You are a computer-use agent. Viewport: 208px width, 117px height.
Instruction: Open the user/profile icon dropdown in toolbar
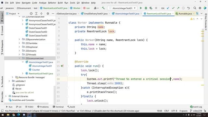tap(96, 8)
